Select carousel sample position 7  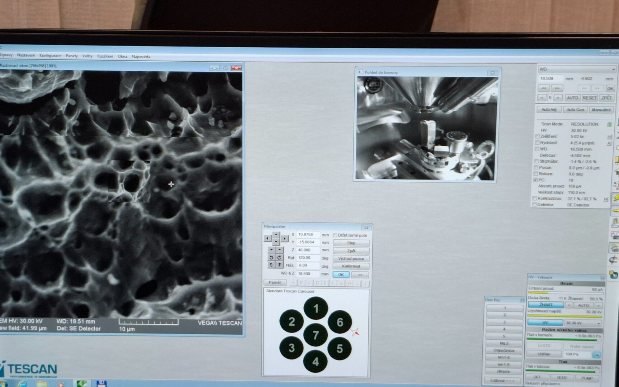point(316,335)
